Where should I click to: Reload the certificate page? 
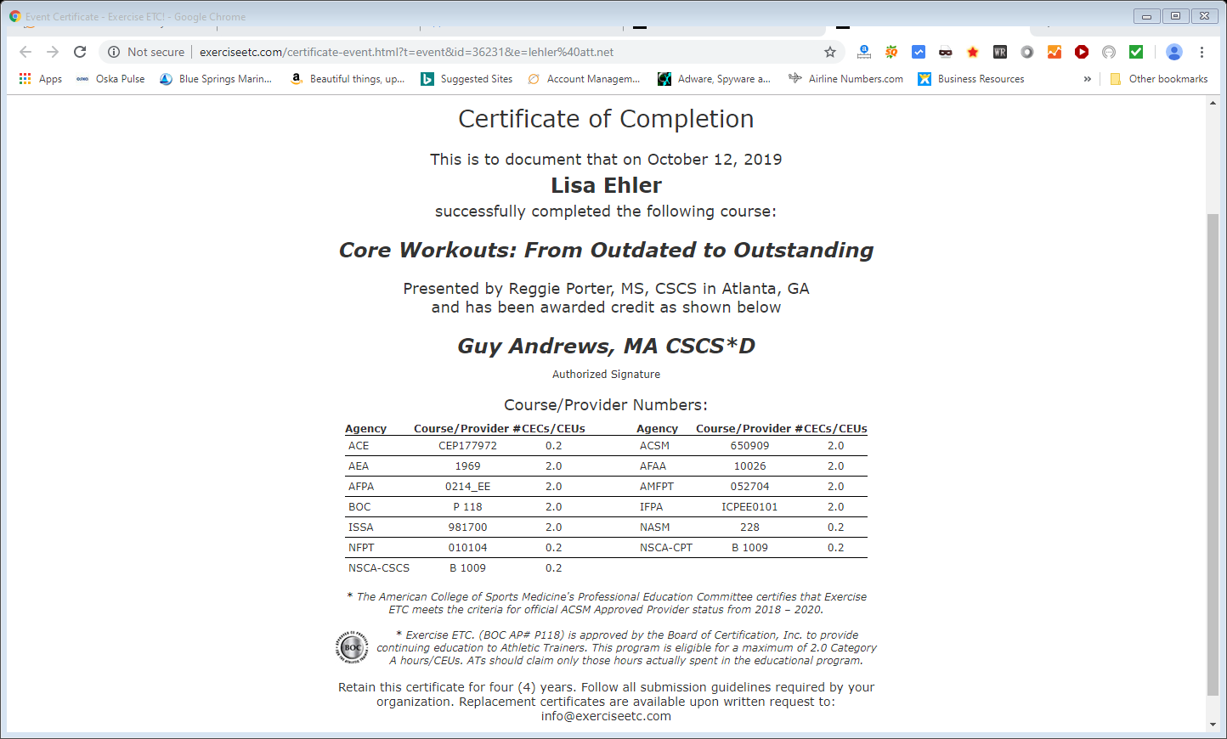click(x=80, y=52)
